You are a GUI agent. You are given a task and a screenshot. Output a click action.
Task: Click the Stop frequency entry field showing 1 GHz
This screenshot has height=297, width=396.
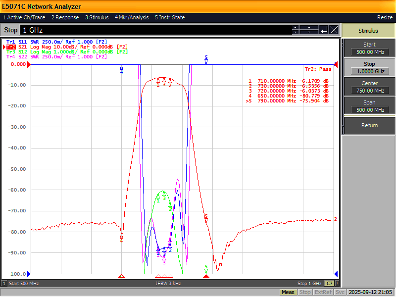coord(156,30)
